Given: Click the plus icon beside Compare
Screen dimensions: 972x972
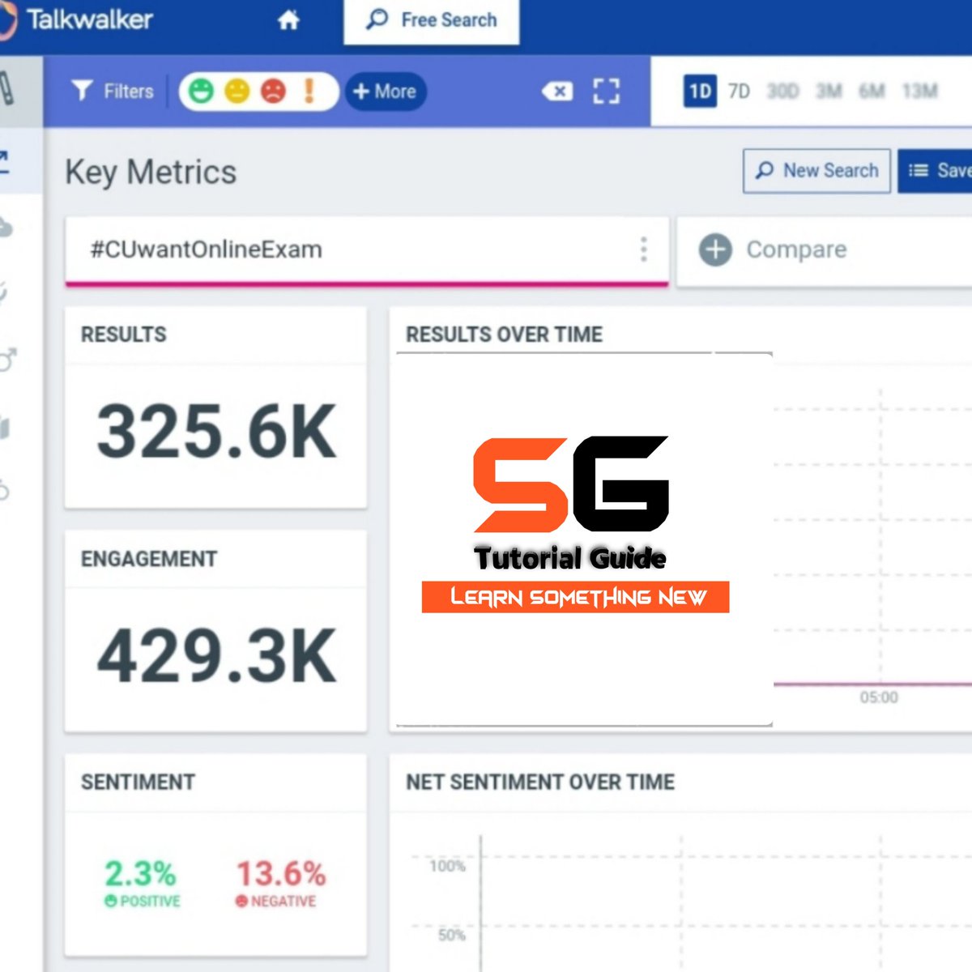Looking at the screenshot, I should (715, 249).
